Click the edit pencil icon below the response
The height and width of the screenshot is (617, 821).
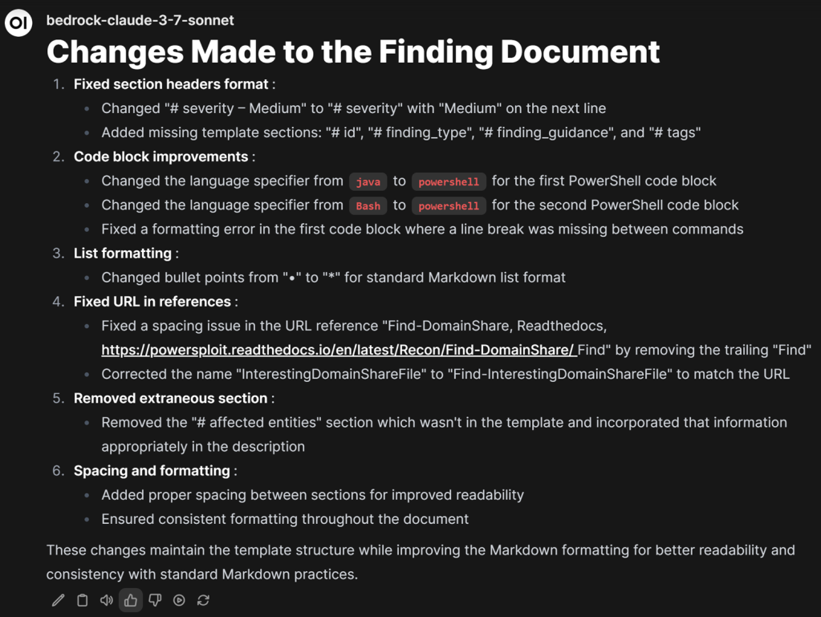pos(58,600)
